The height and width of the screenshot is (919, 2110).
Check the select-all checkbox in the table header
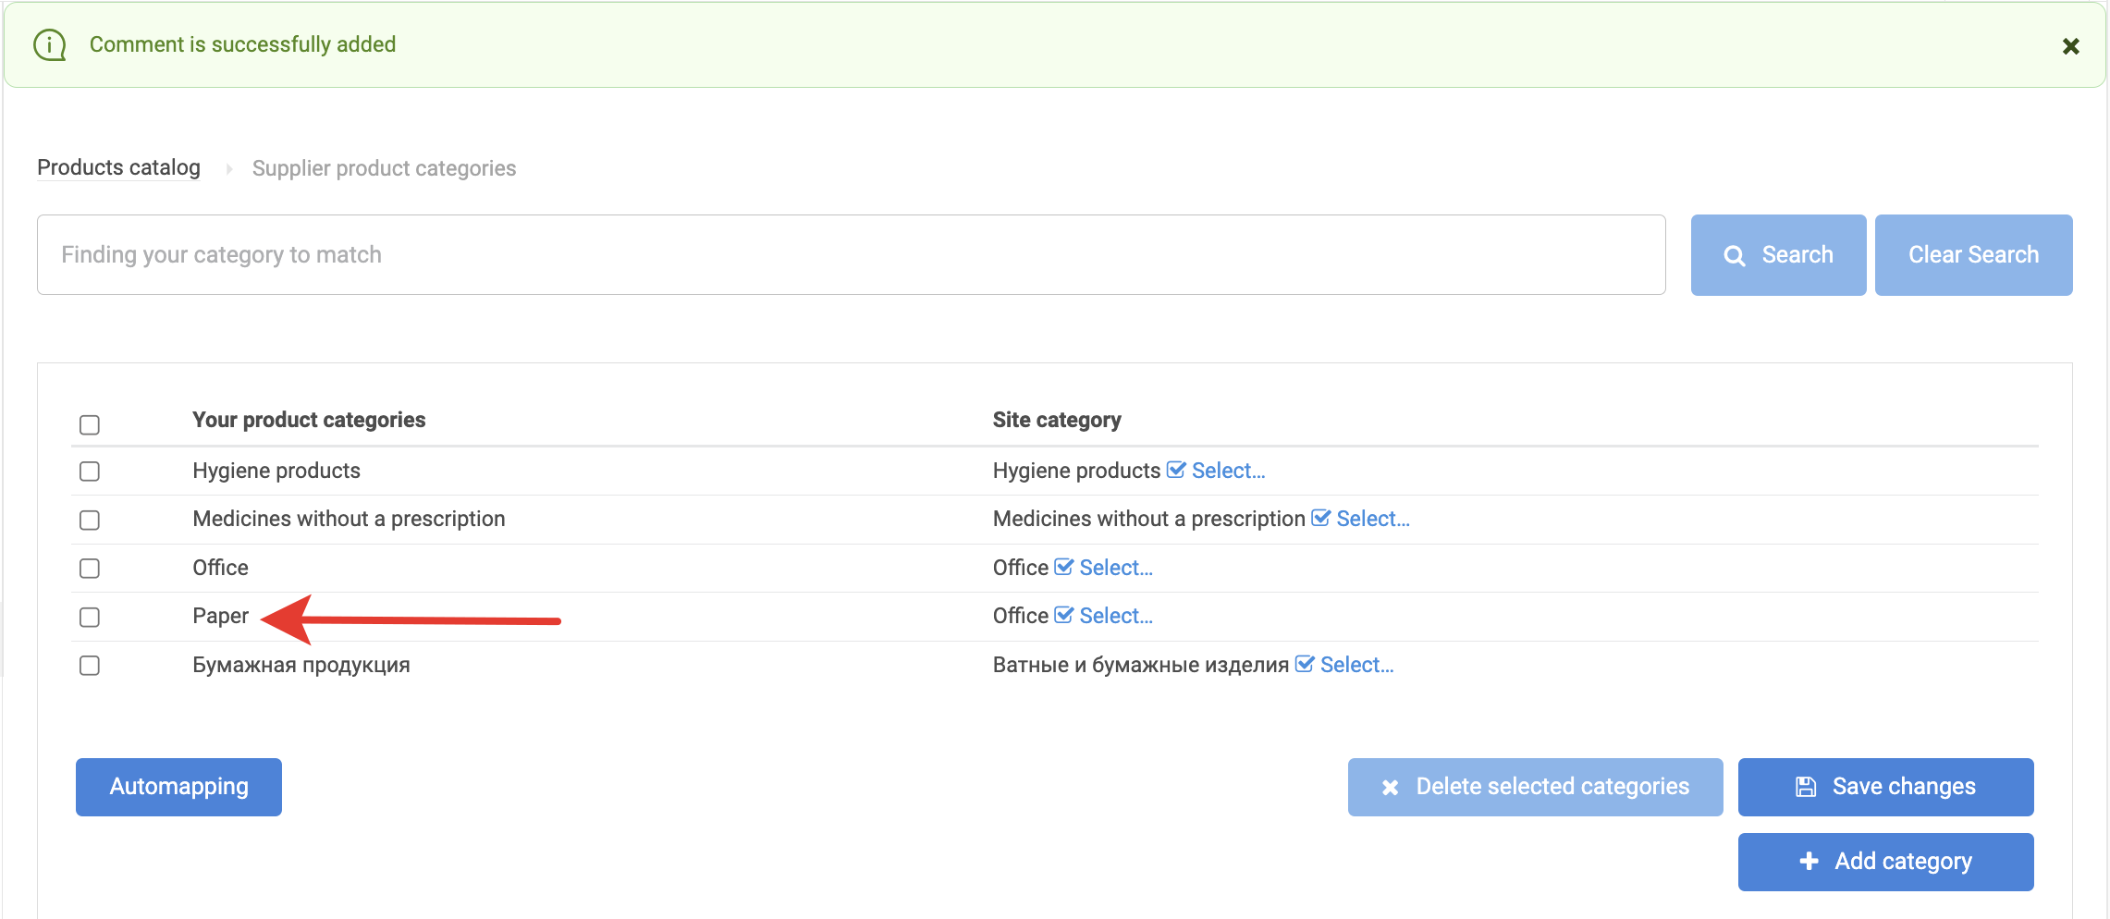tap(90, 424)
